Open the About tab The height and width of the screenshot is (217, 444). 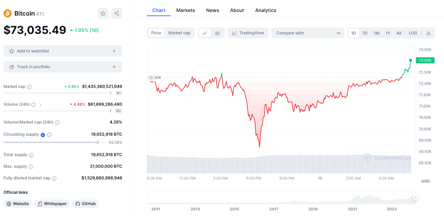(x=237, y=10)
